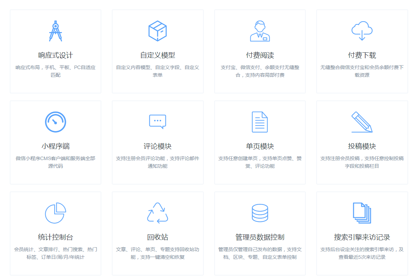Click the chat bubble icon for 评论模块
This screenshot has height=279, width=419.
[158, 122]
